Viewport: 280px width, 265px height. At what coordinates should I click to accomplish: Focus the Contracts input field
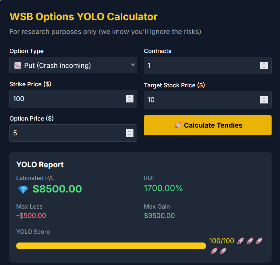(x=202, y=65)
